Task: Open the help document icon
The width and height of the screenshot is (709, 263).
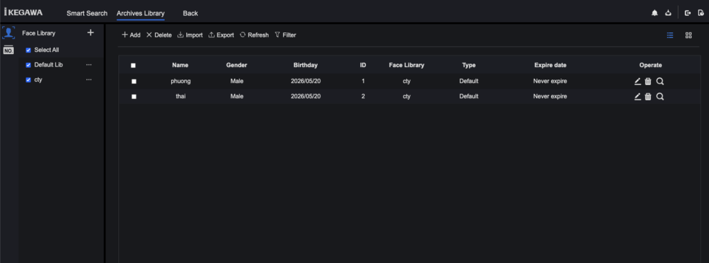Action: [x=701, y=13]
